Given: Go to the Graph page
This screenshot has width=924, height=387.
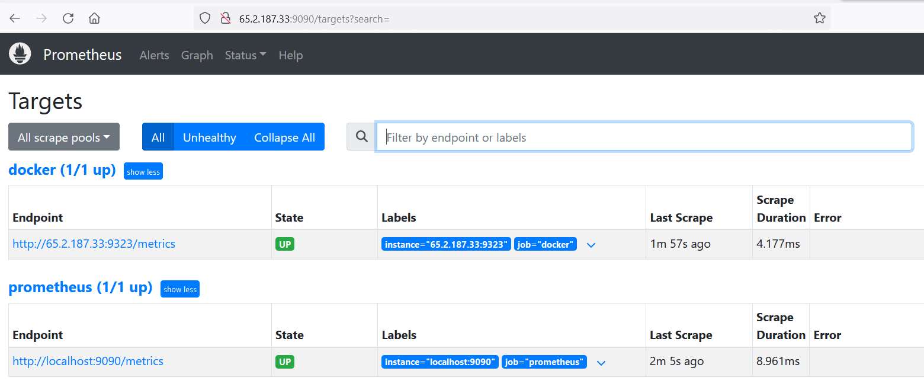Looking at the screenshot, I should 197,55.
